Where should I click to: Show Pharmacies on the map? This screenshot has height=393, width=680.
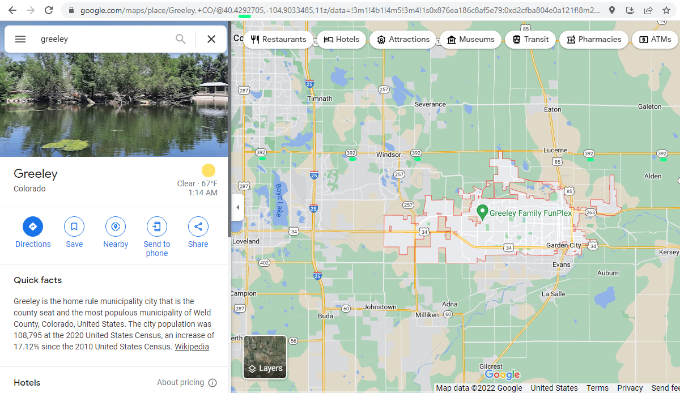(594, 40)
